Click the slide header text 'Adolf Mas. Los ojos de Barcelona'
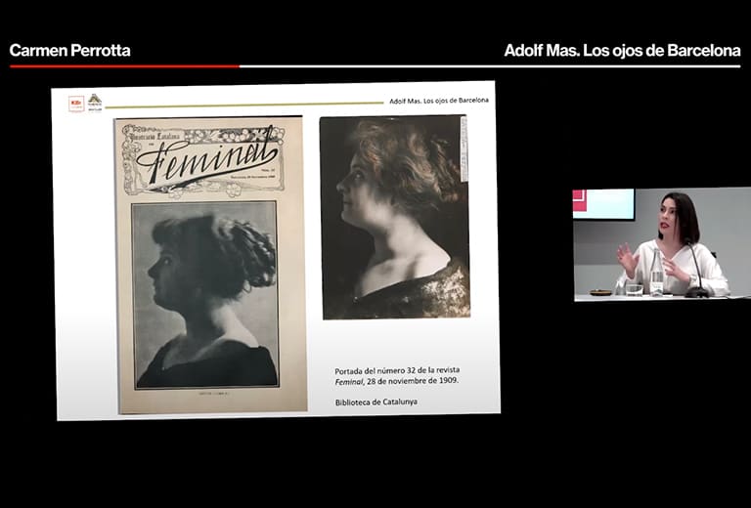Viewport: 751px width, 508px height. [x=439, y=101]
